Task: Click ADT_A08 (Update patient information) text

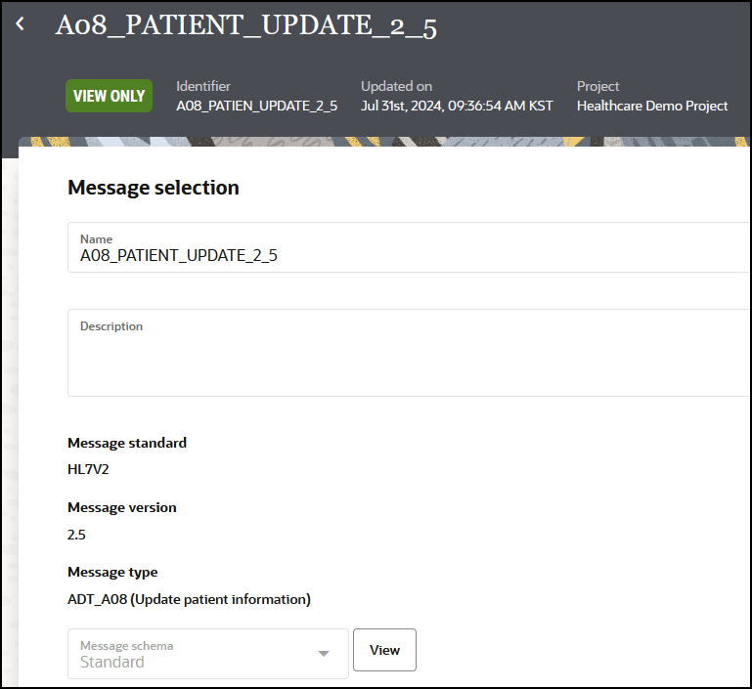Action: click(189, 599)
